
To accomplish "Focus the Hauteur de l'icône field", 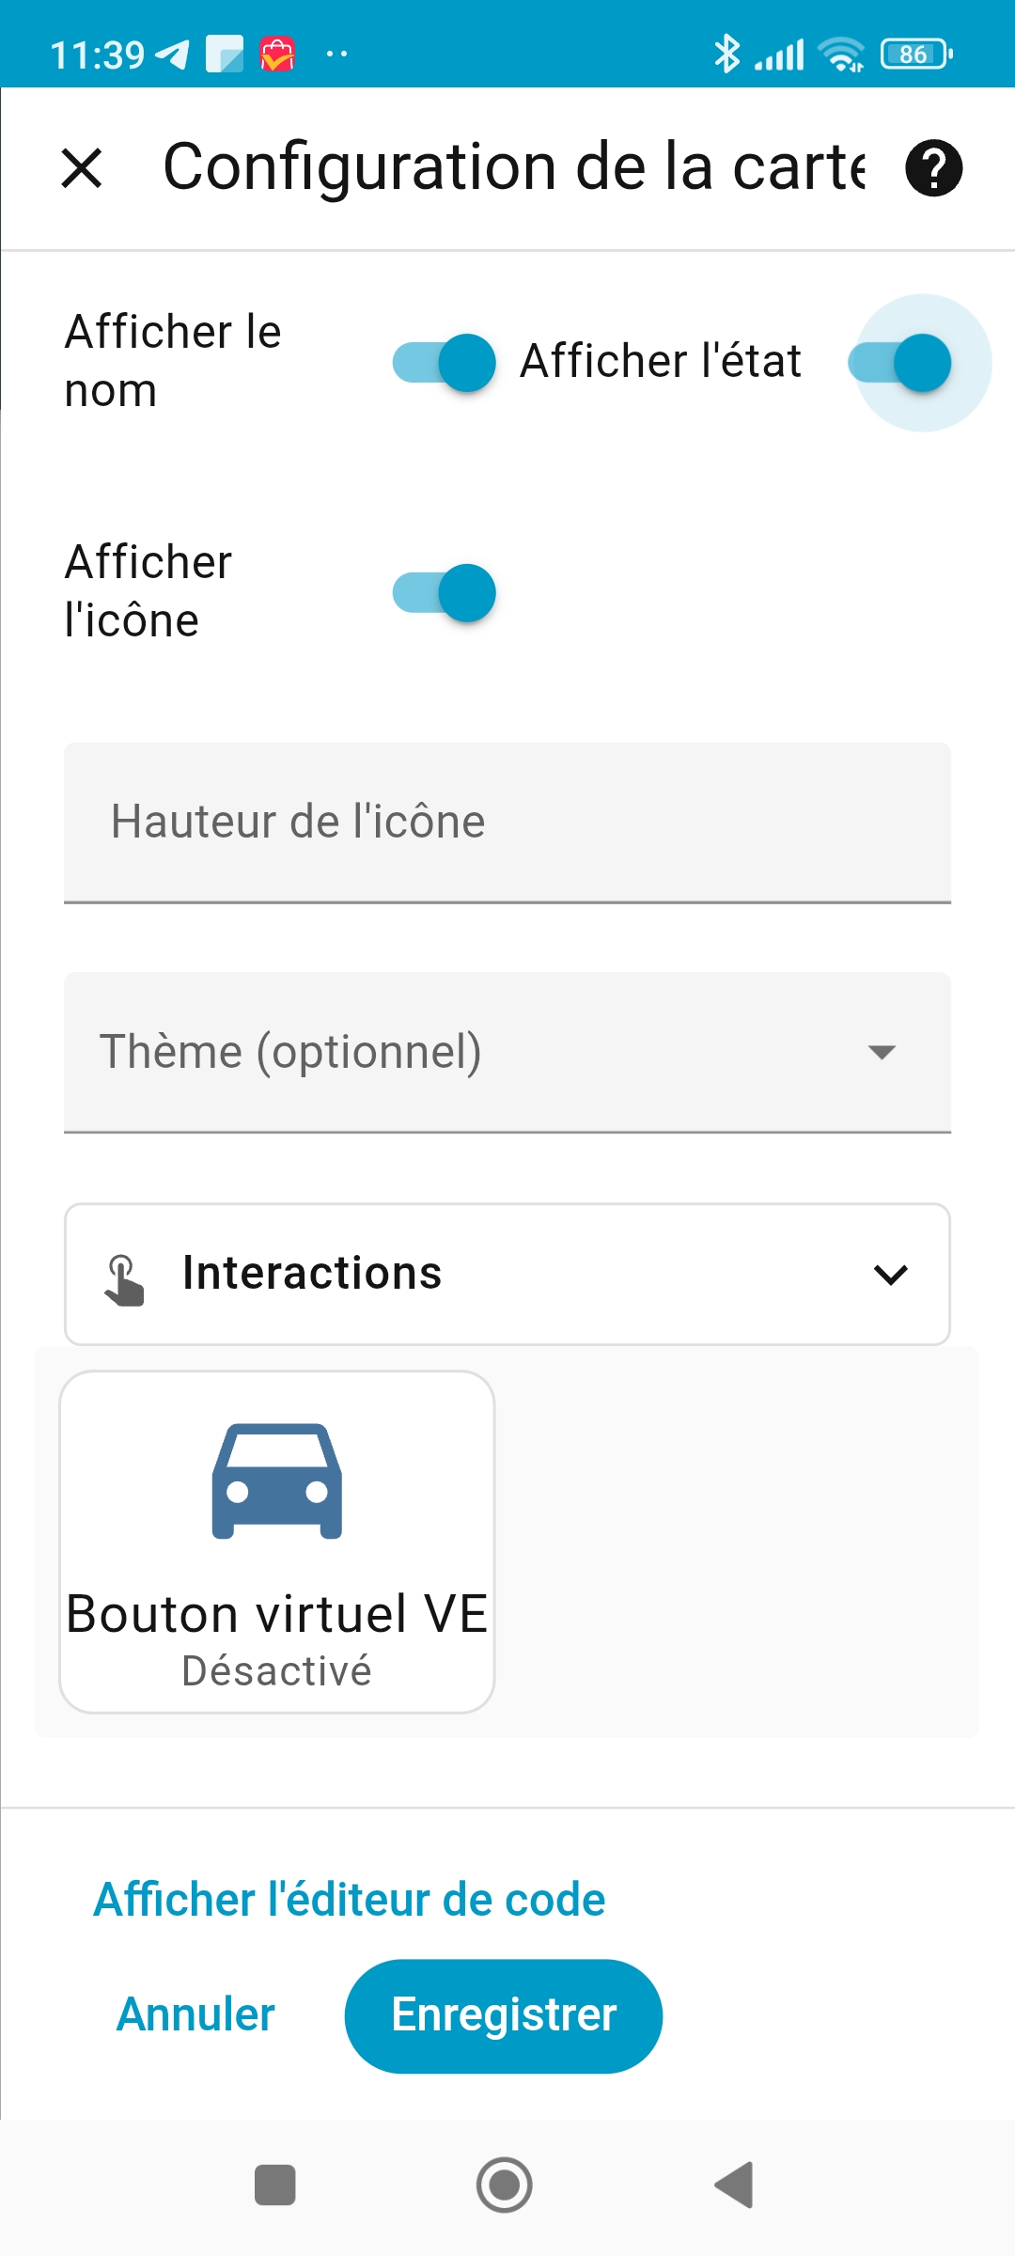I will point(507,822).
